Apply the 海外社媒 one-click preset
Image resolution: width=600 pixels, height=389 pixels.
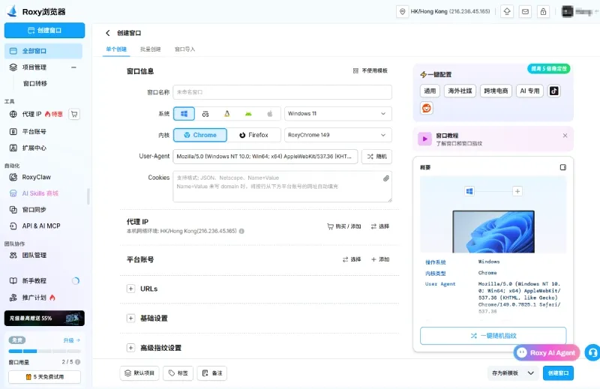coord(460,91)
